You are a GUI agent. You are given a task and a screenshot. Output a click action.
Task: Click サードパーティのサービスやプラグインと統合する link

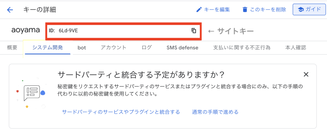121,112
